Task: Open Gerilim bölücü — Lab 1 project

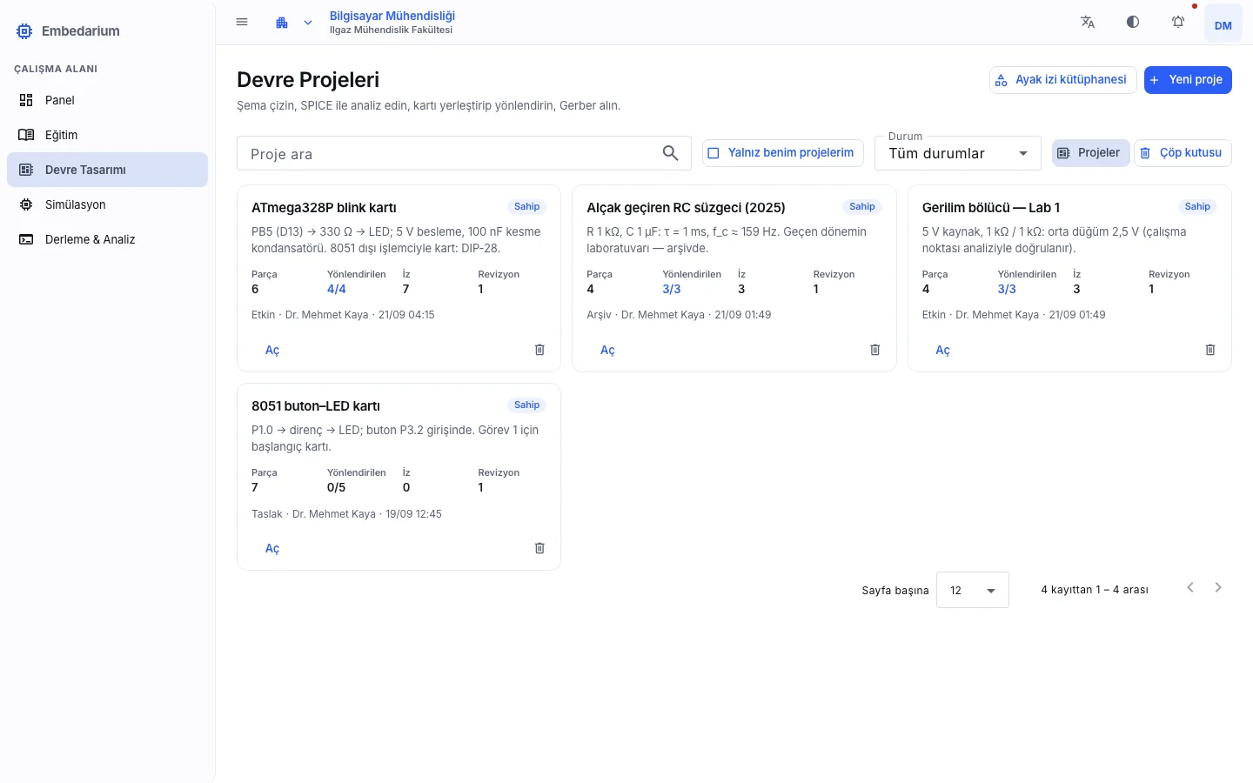Action: tap(942, 350)
